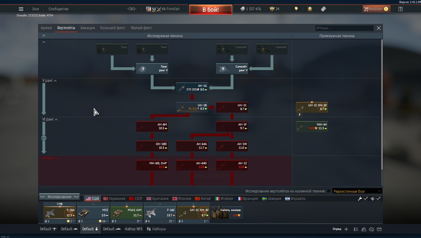Toggle the auto-repair wrench checkbox
Image resolution: width=421 pixels, height=238 pixels.
365,199
